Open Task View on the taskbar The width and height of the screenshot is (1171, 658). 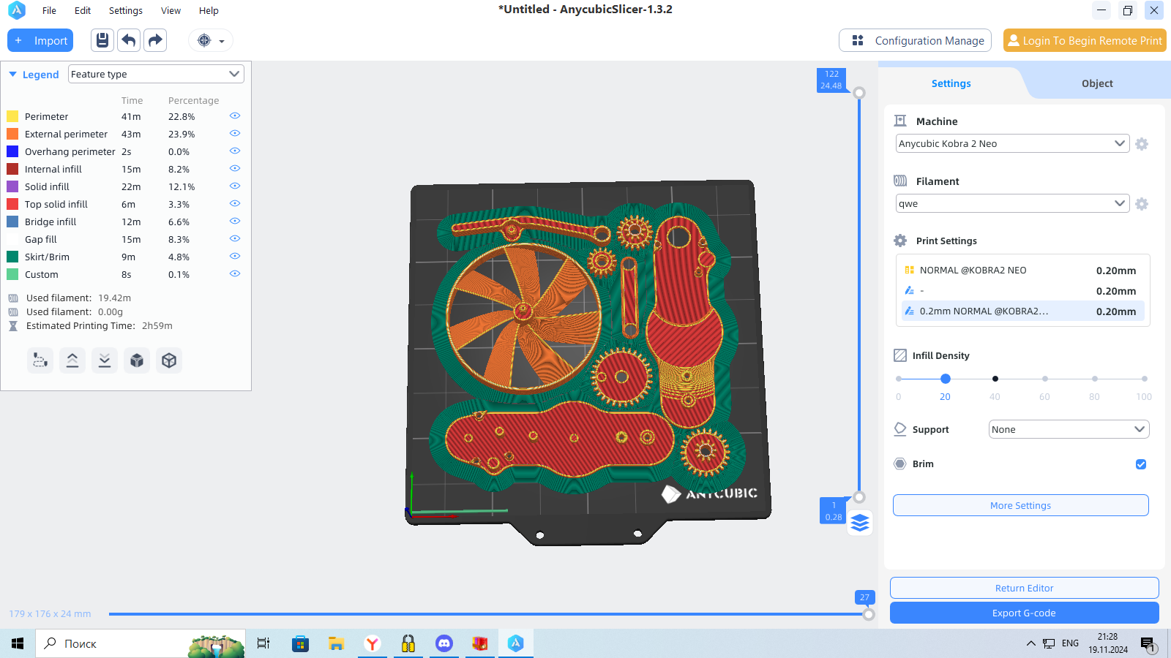tap(263, 643)
